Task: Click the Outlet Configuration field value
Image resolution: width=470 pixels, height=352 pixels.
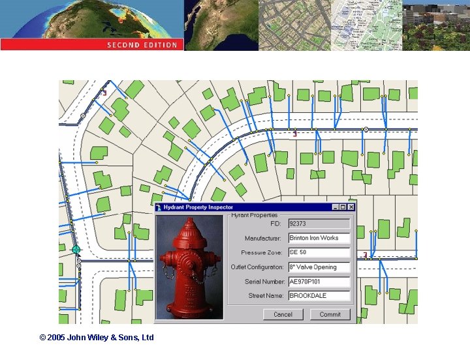Action: (319, 267)
